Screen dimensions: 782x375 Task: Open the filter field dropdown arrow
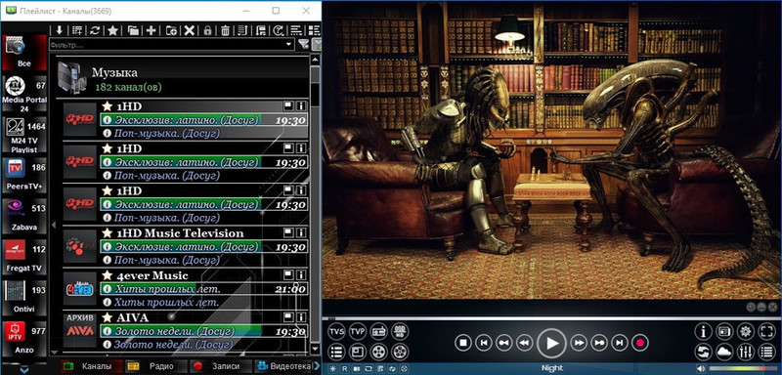288,45
